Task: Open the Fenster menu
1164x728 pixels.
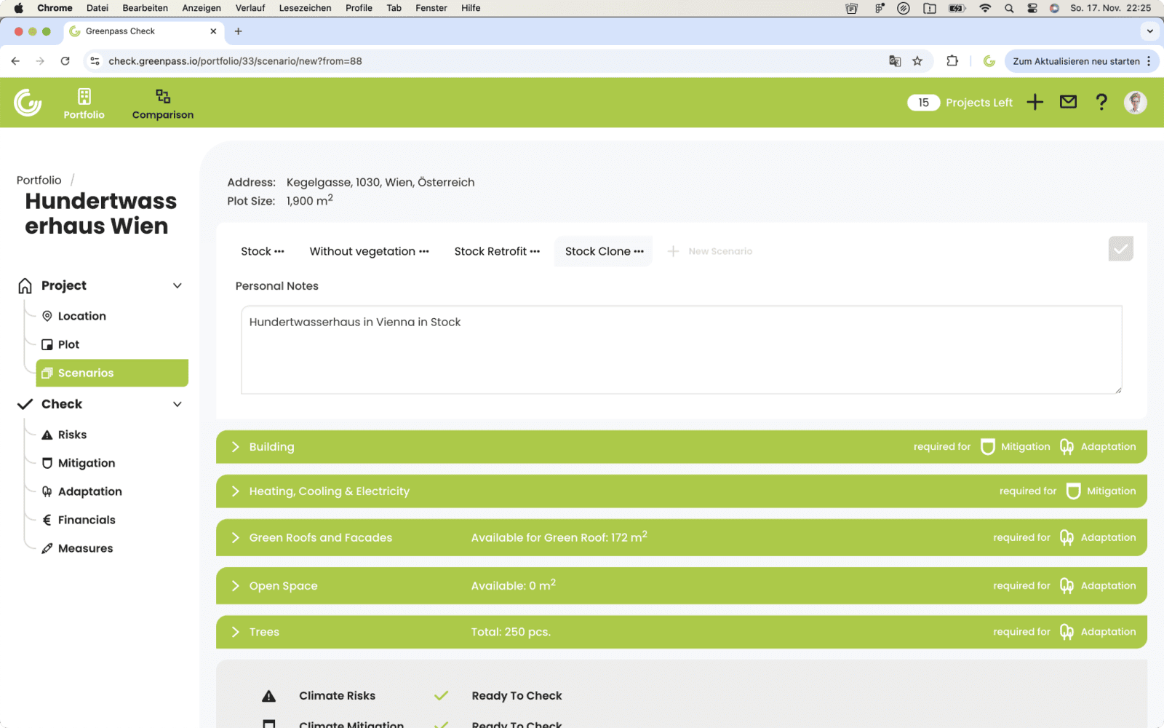Action: pos(431,8)
